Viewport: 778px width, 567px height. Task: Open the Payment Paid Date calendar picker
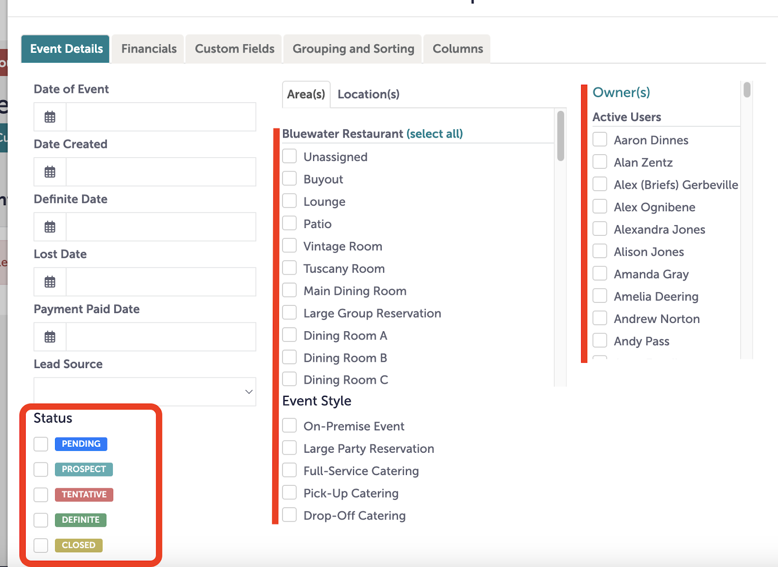click(x=49, y=337)
